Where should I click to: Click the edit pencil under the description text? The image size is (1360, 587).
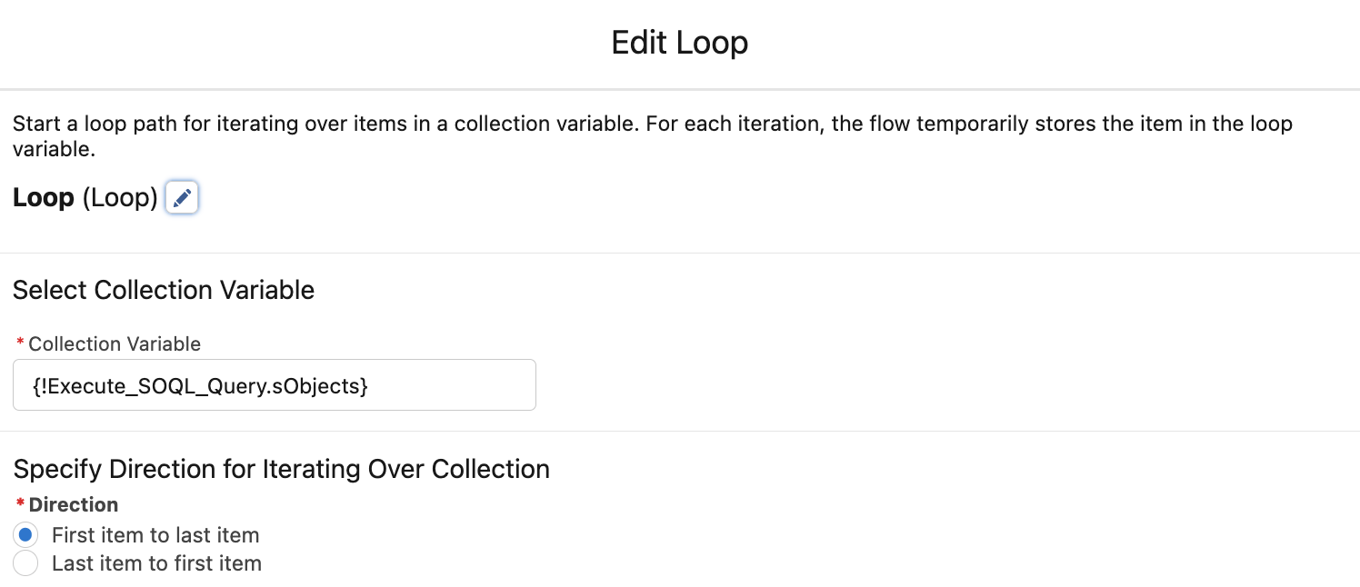[182, 197]
